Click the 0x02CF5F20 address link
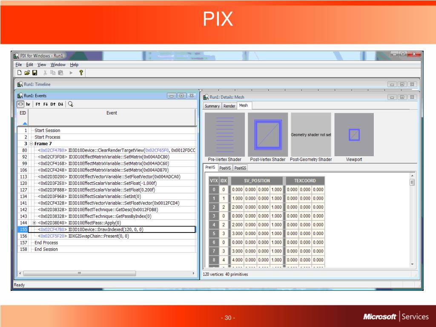This screenshot has width=436, height=327. [52, 236]
